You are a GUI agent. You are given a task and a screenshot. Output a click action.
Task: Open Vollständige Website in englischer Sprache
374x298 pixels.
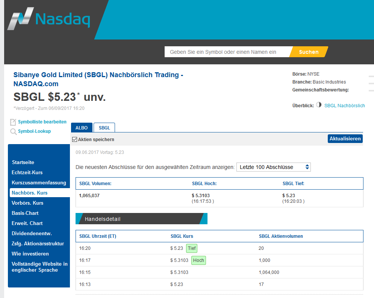pyautogui.click(x=39, y=267)
